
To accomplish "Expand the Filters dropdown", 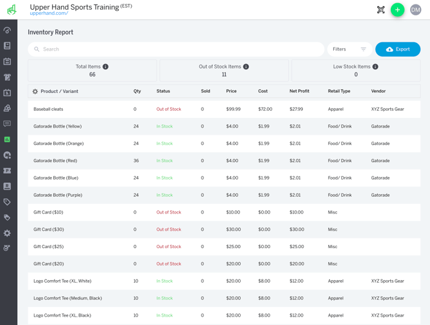I will tap(349, 49).
